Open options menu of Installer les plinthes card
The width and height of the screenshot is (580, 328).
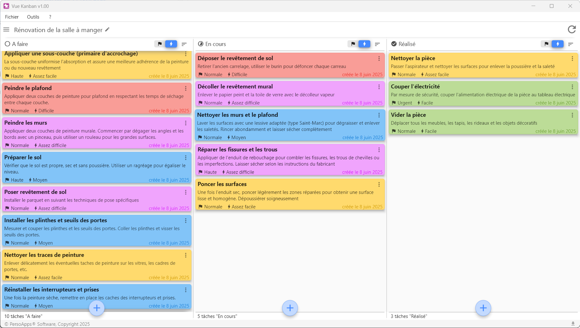186,221
